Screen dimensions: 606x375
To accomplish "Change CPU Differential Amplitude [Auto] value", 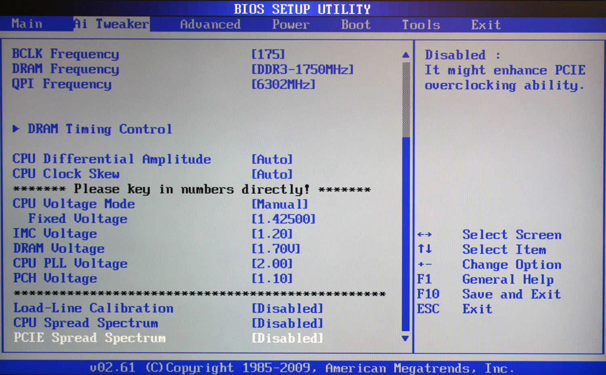I will pyautogui.click(x=272, y=159).
